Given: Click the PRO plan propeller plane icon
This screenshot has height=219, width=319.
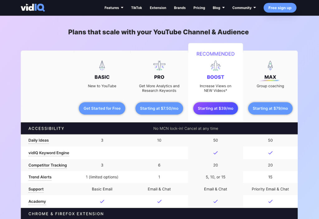Looking at the screenshot, I should click(x=159, y=65).
